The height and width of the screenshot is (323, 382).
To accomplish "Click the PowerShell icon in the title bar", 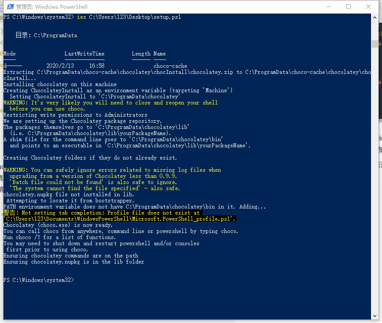I will click(10, 7).
